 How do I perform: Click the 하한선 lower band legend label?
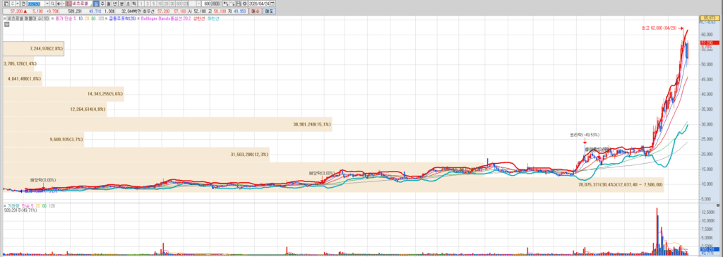point(213,18)
